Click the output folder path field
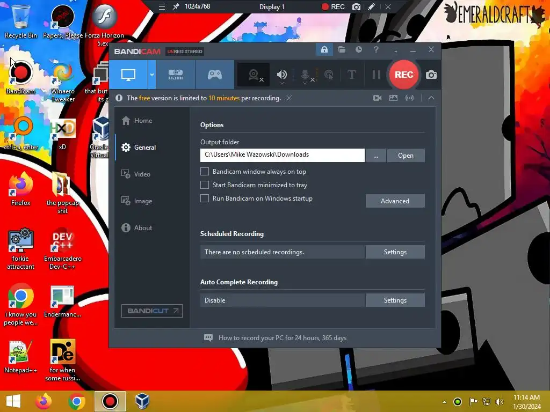 (283, 155)
